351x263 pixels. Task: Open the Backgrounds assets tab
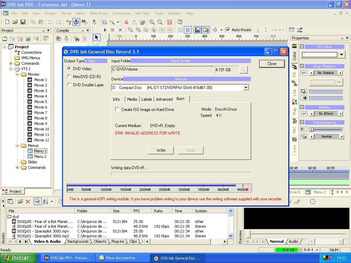point(78,241)
